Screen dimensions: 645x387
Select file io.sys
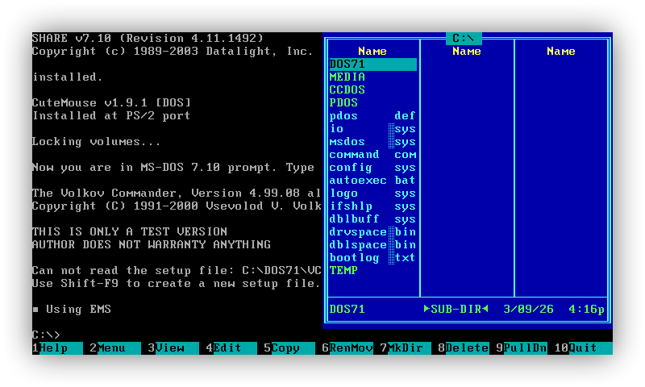372,129
